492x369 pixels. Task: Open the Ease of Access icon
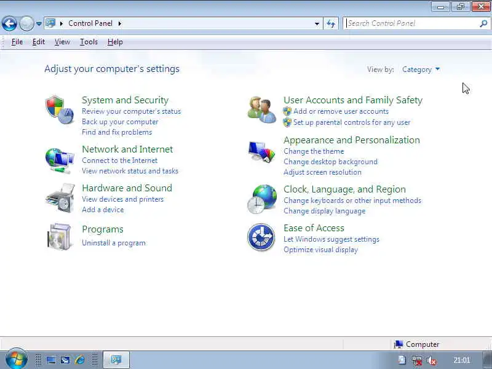pyautogui.click(x=261, y=237)
